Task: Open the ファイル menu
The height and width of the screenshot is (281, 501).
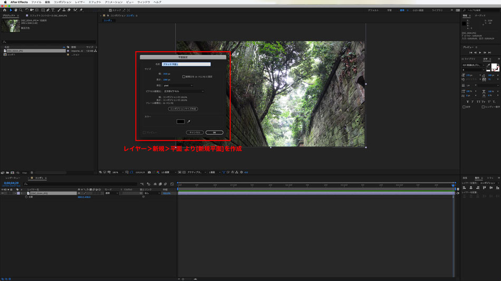Action: pyautogui.click(x=36, y=2)
